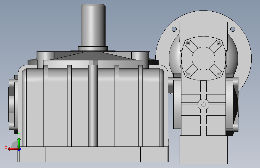Screen dimensions: 260x168
Task: Click the red X axis arrow of the triad
Action: 13,149
